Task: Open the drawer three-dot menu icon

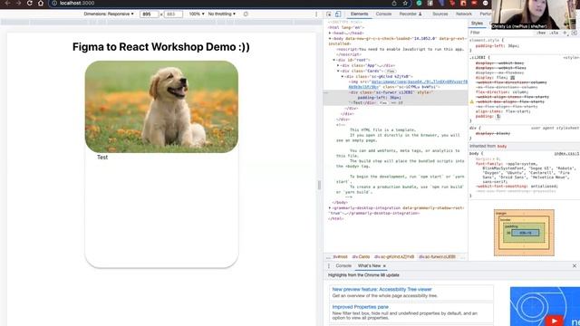Action: click(328, 265)
